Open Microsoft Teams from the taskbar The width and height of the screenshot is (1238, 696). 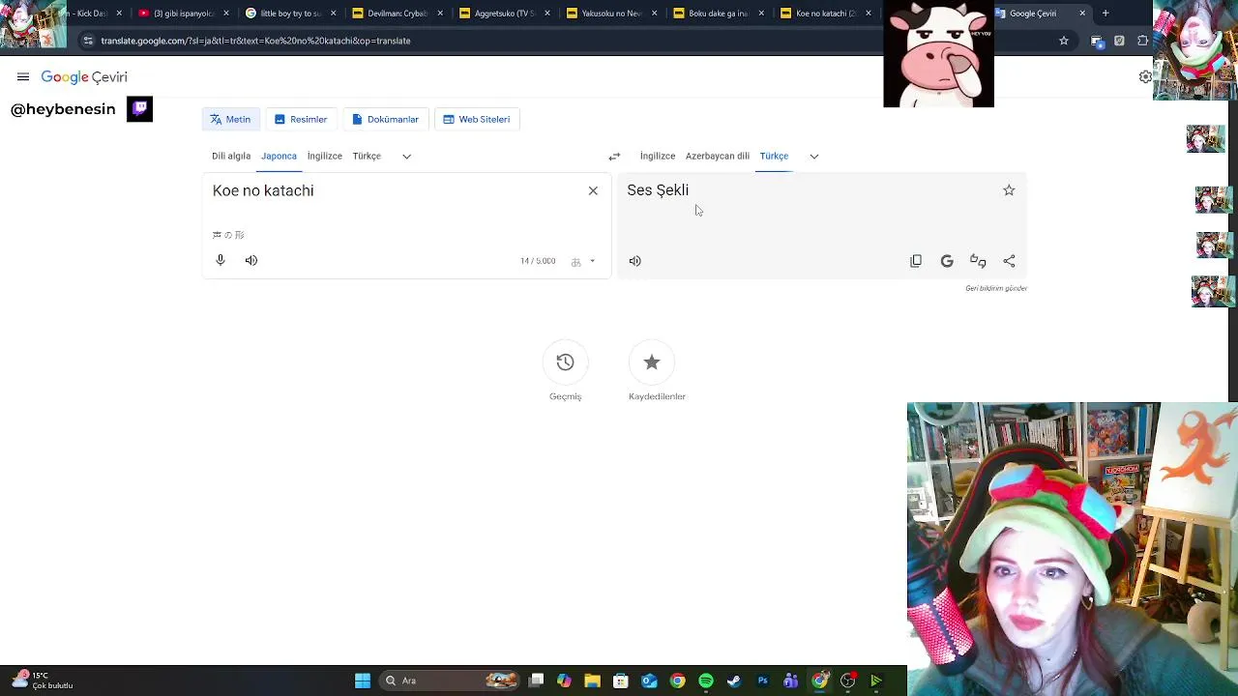tap(791, 681)
